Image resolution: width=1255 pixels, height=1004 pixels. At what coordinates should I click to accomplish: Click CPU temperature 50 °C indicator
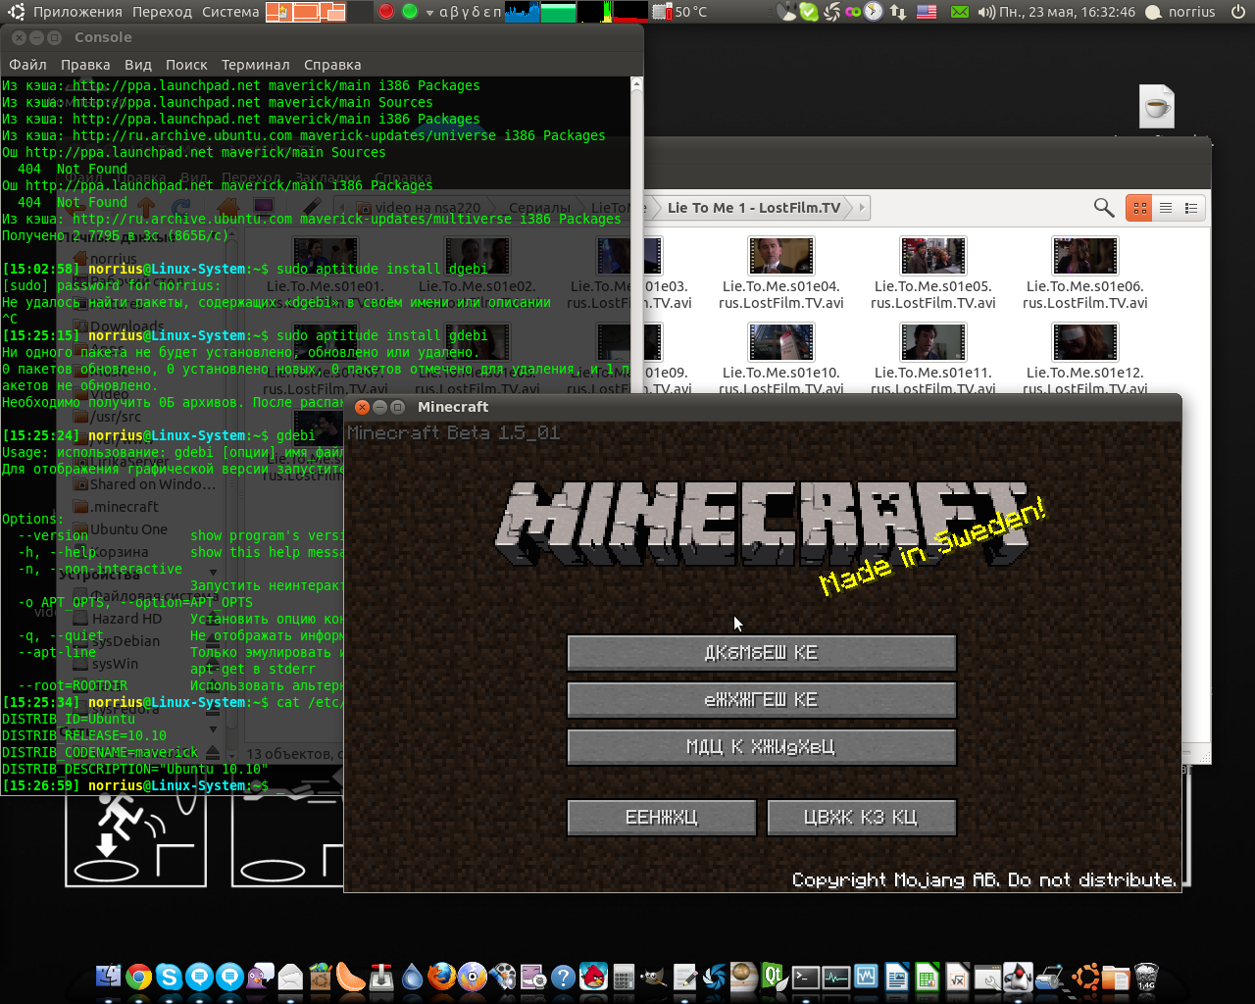[x=679, y=12]
